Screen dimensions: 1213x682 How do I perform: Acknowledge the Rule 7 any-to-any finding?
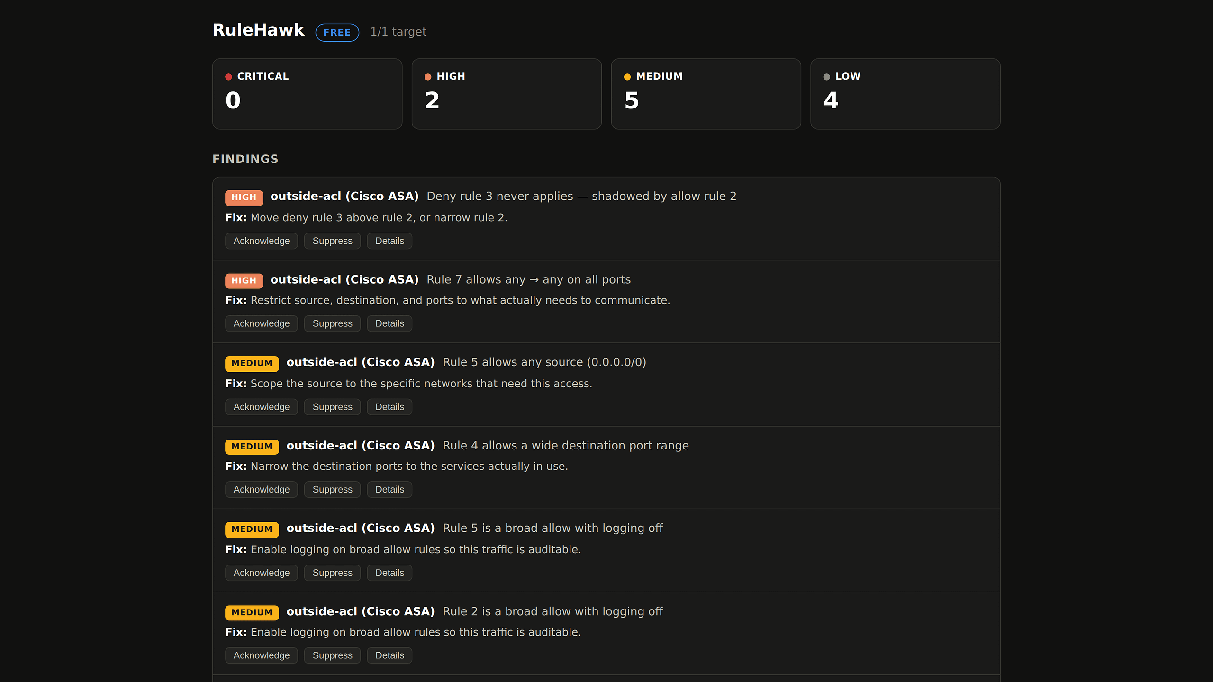point(261,323)
